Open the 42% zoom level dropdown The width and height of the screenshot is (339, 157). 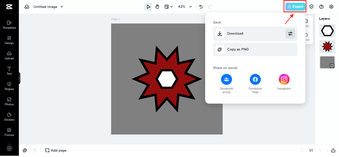tap(185, 7)
